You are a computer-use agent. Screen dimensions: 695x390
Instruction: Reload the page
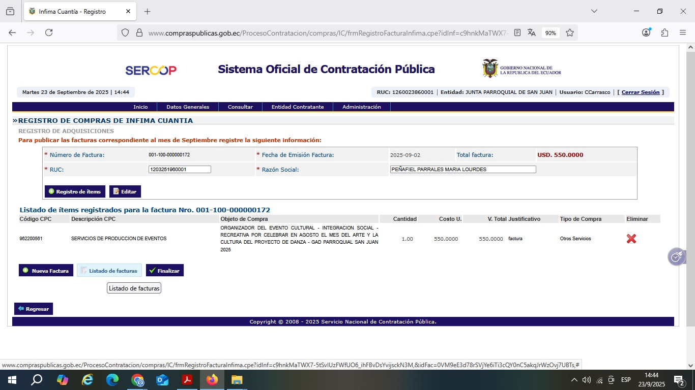tap(49, 32)
